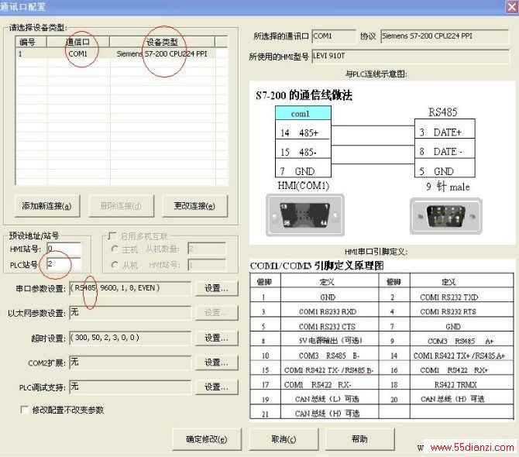The image size is (519, 457).
Task: Enable 修改配置不改变参数 checkbox
Action: tap(25, 410)
